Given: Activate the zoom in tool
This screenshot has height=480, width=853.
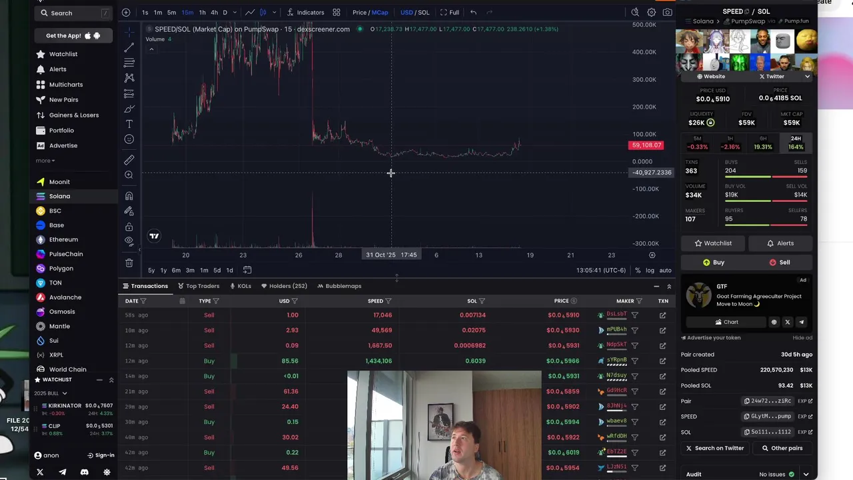Looking at the screenshot, I should coord(129,175).
